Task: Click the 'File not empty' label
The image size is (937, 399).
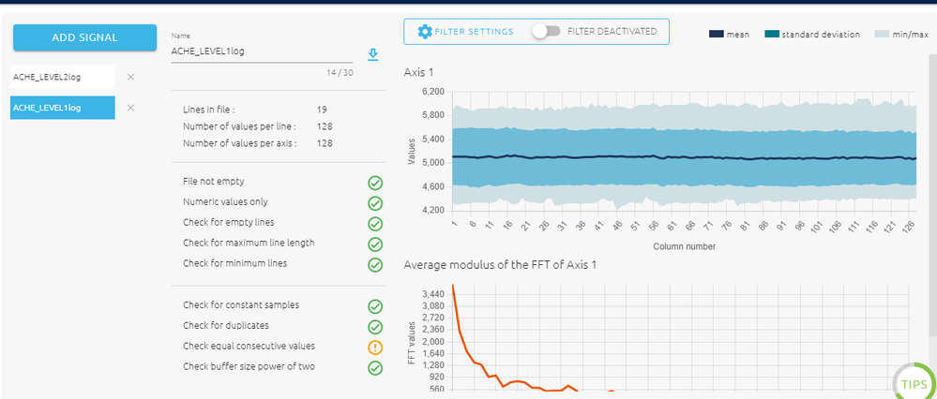Action: coord(213,182)
